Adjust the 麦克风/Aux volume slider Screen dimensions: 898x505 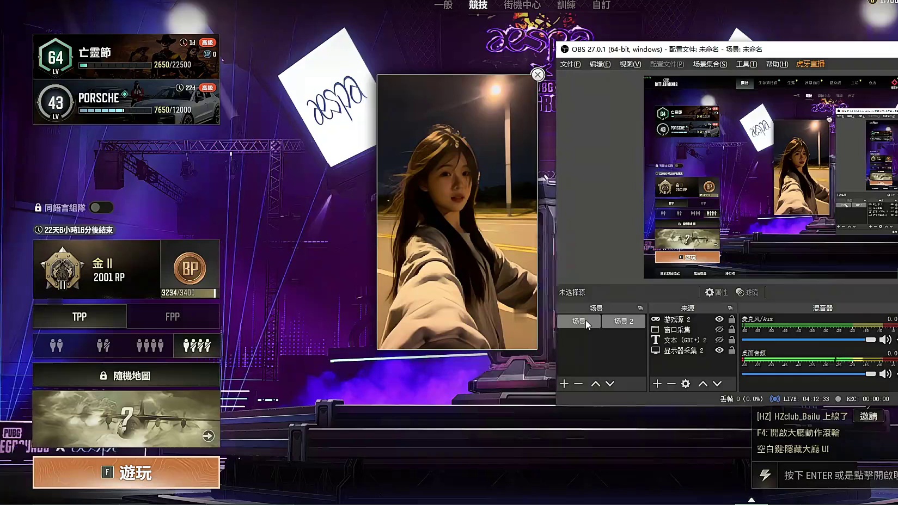click(870, 340)
